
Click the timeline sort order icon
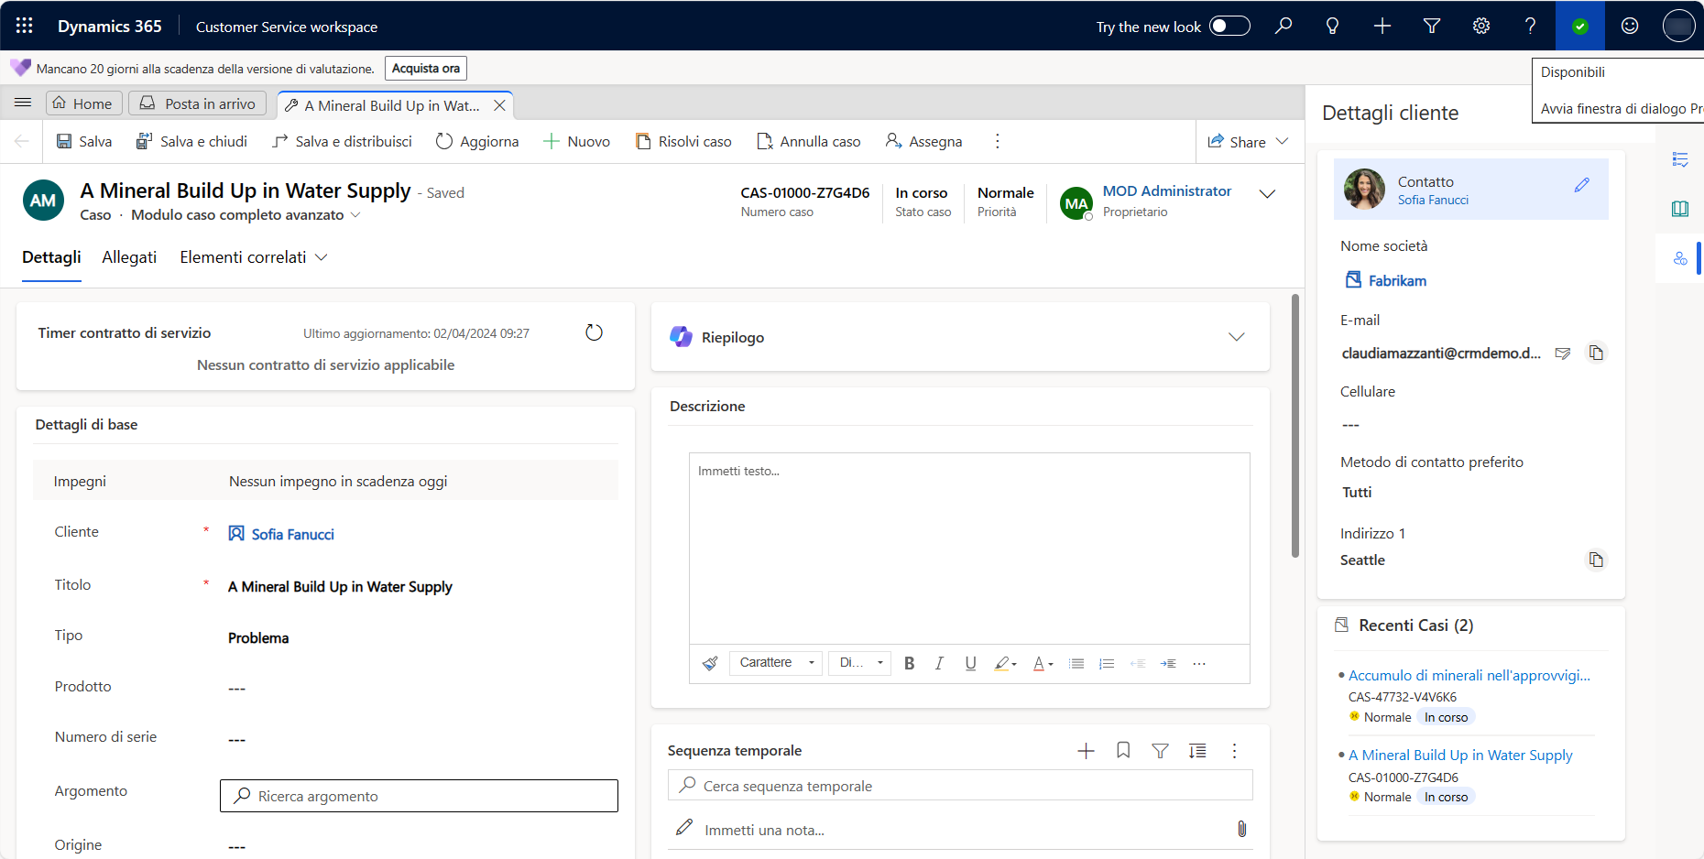1197,751
